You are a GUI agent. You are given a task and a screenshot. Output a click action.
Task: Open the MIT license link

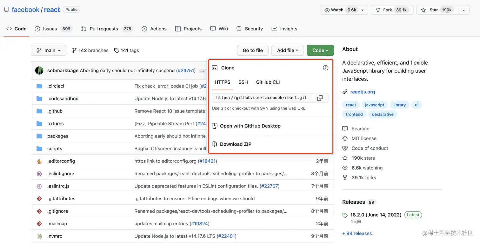click(364, 138)
